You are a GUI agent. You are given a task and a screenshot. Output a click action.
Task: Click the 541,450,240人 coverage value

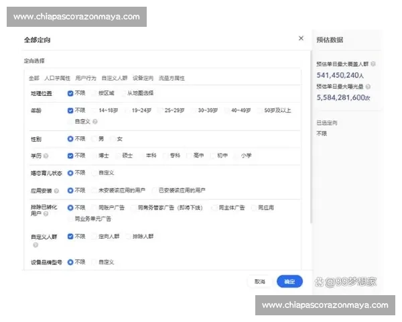(x=340, y=75)
